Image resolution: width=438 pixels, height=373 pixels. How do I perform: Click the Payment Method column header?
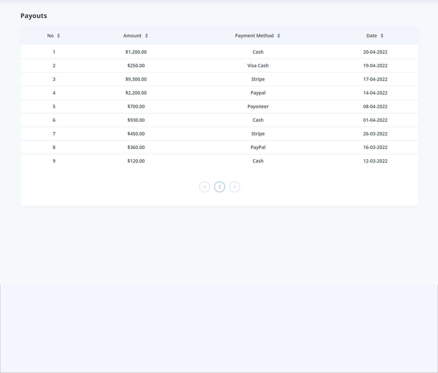254,35
